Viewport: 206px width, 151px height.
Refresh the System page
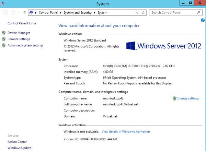click(x=143, y=13)
